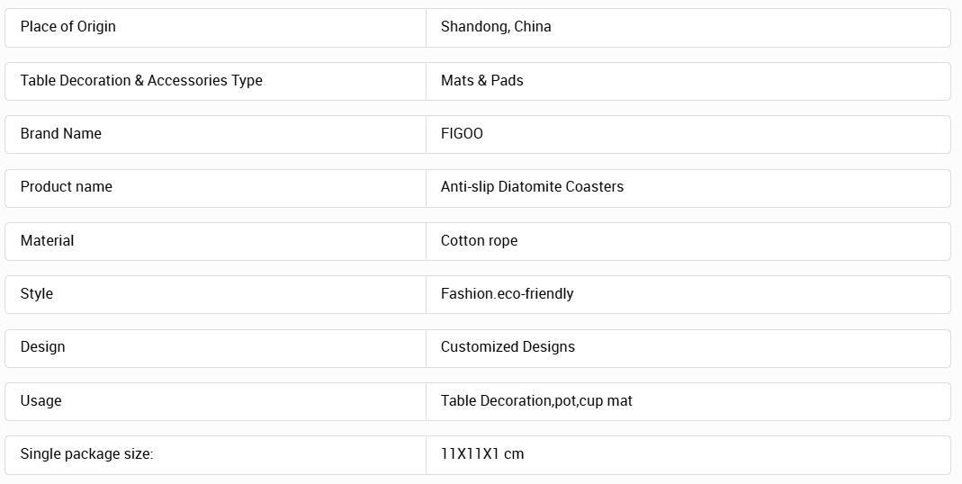
Task: Select the 'Single package size:' label
Action: coord(86,454)
